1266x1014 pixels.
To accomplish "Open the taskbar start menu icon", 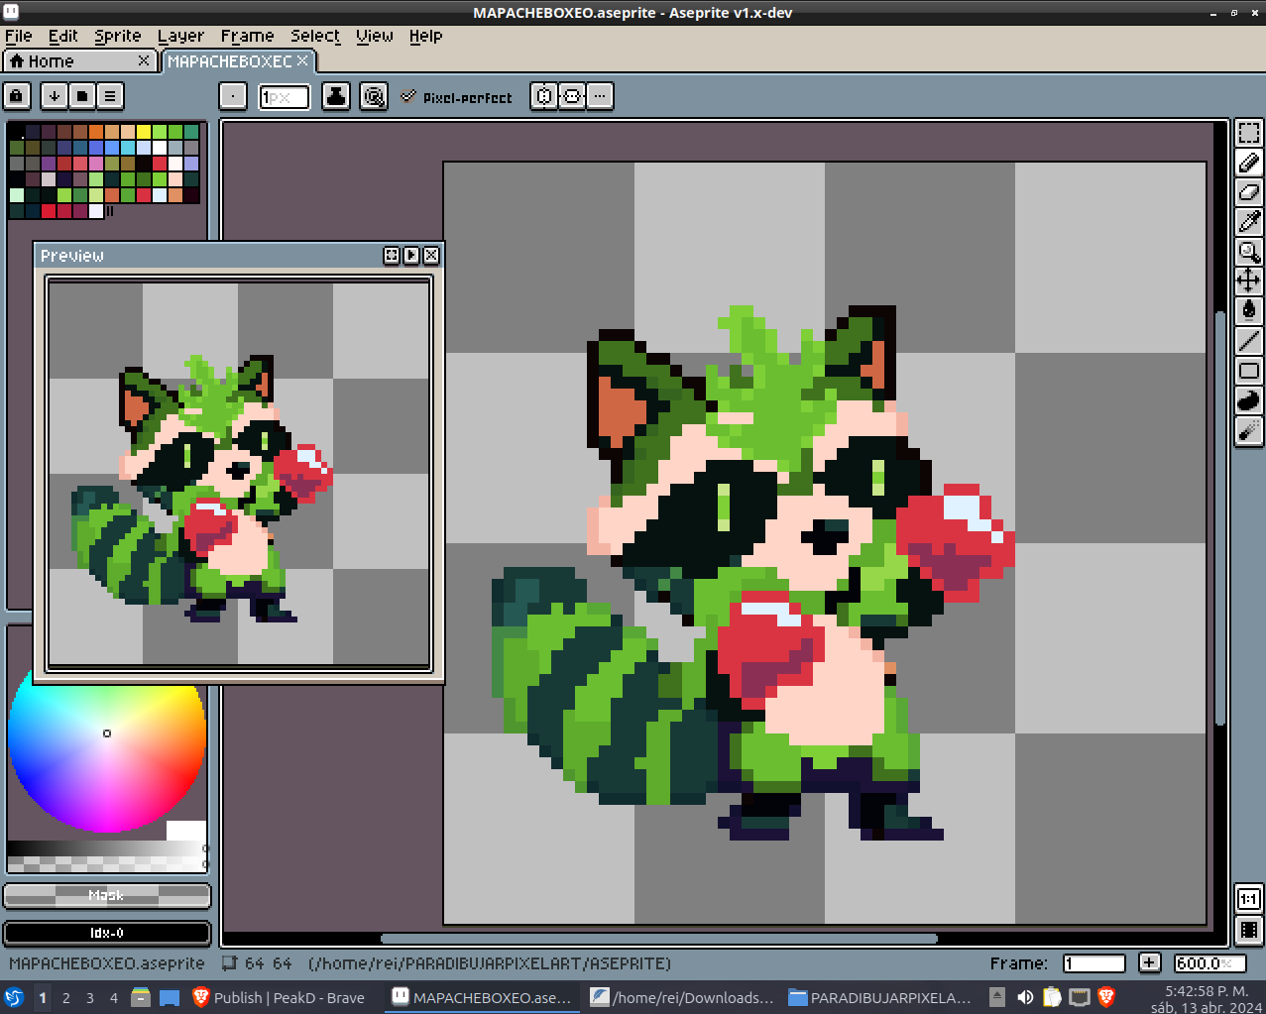I will pos(14,998).
